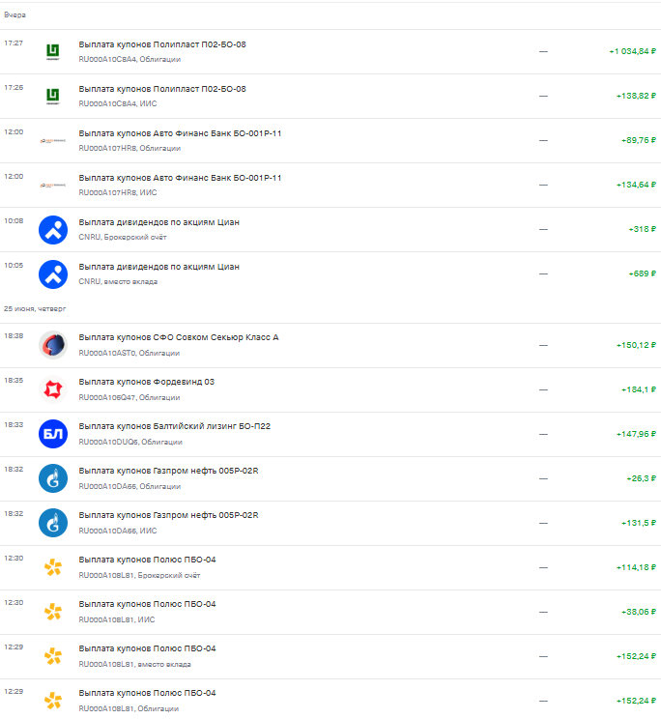Viewport: 661px width, 719px height.
Task: Select Газпром нефть 005Р-02R Облигации payout title
Action: coord(168,471)
